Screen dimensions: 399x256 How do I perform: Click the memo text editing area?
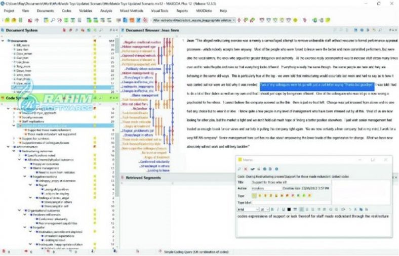[314, 225]
